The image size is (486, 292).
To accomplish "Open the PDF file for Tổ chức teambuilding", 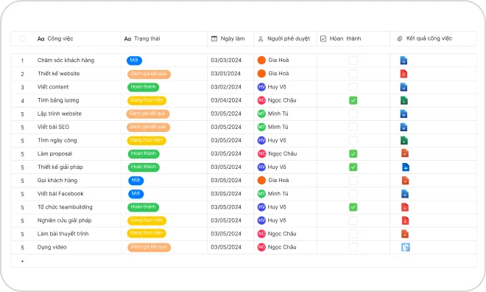I will [405, 207].
